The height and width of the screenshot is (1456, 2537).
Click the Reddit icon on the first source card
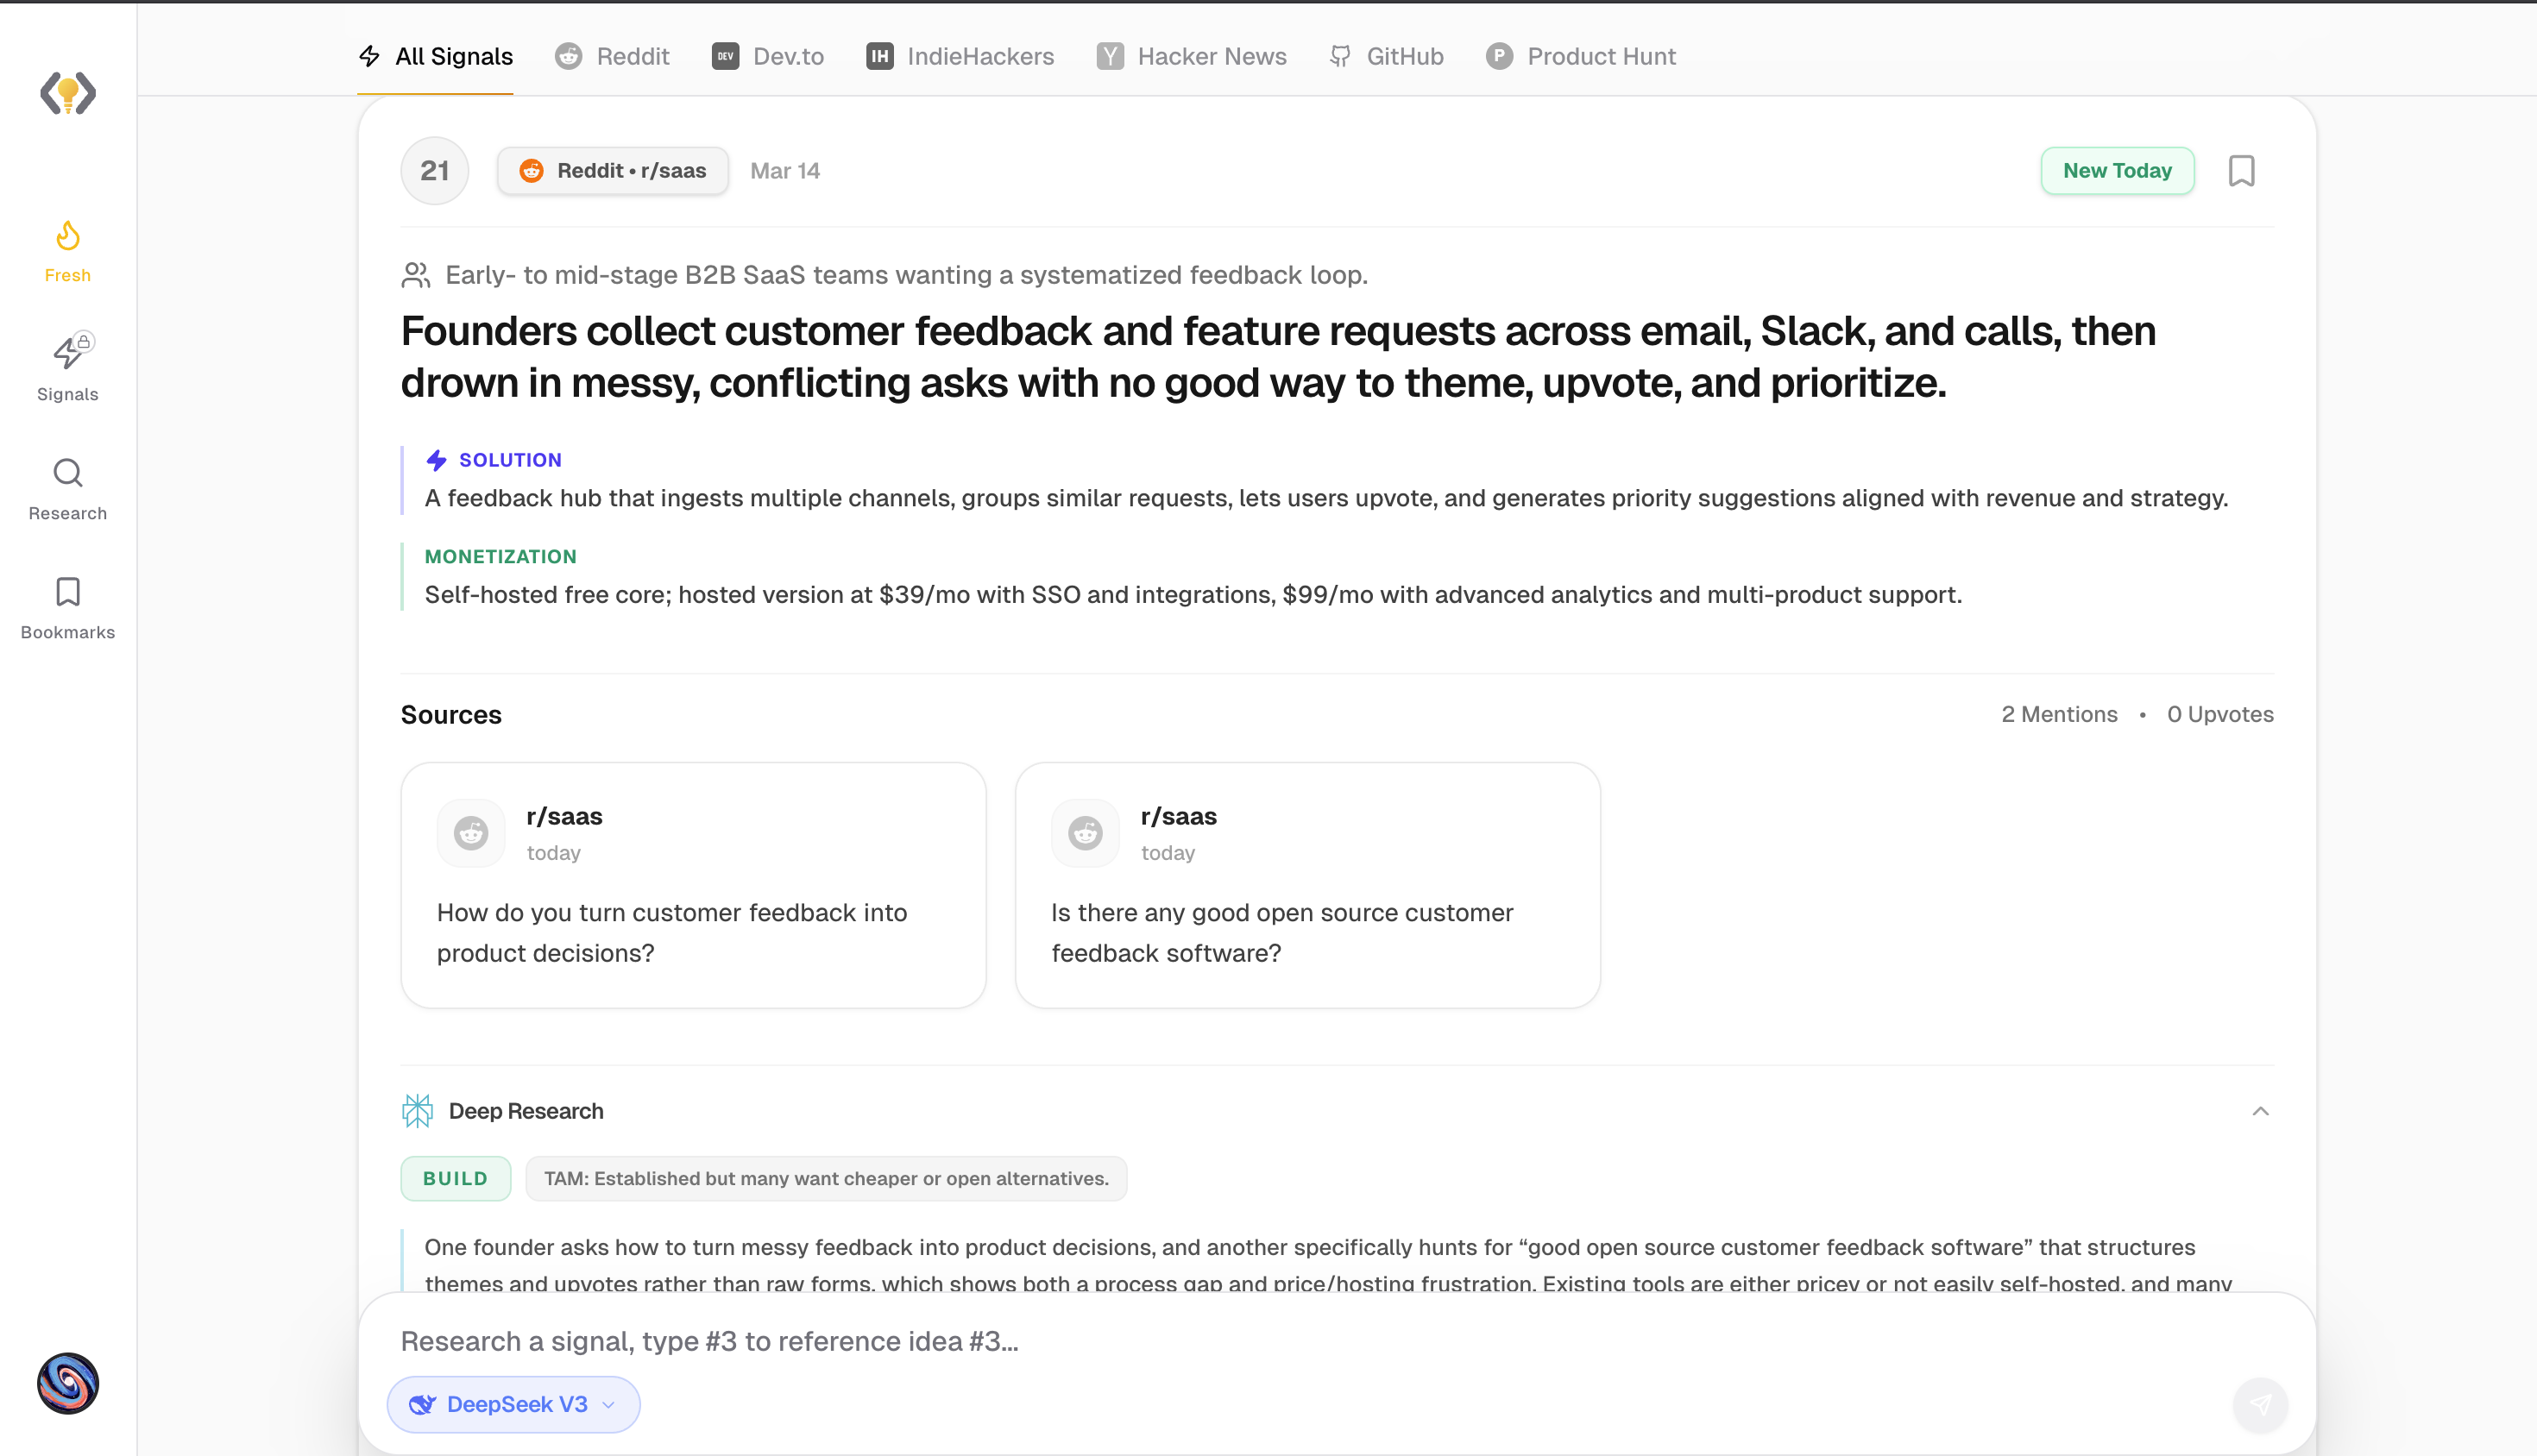(470, 832)
